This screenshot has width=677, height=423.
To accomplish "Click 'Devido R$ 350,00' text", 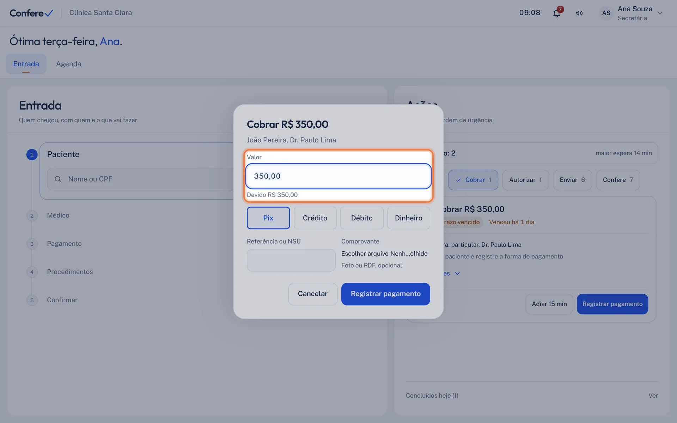I will (x=272, y=195).
